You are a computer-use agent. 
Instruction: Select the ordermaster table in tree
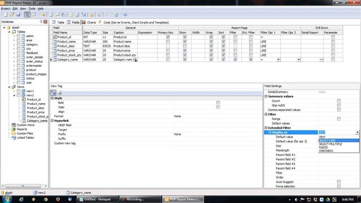(34, 65)
